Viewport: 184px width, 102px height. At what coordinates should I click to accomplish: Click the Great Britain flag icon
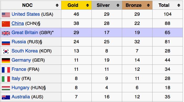pyautogui.click(x=6, y=33)
